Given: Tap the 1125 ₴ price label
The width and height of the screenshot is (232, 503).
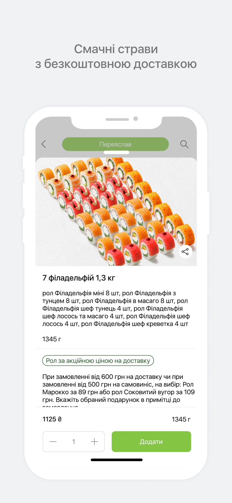Looking at the screenshot, I should [52, 419].
